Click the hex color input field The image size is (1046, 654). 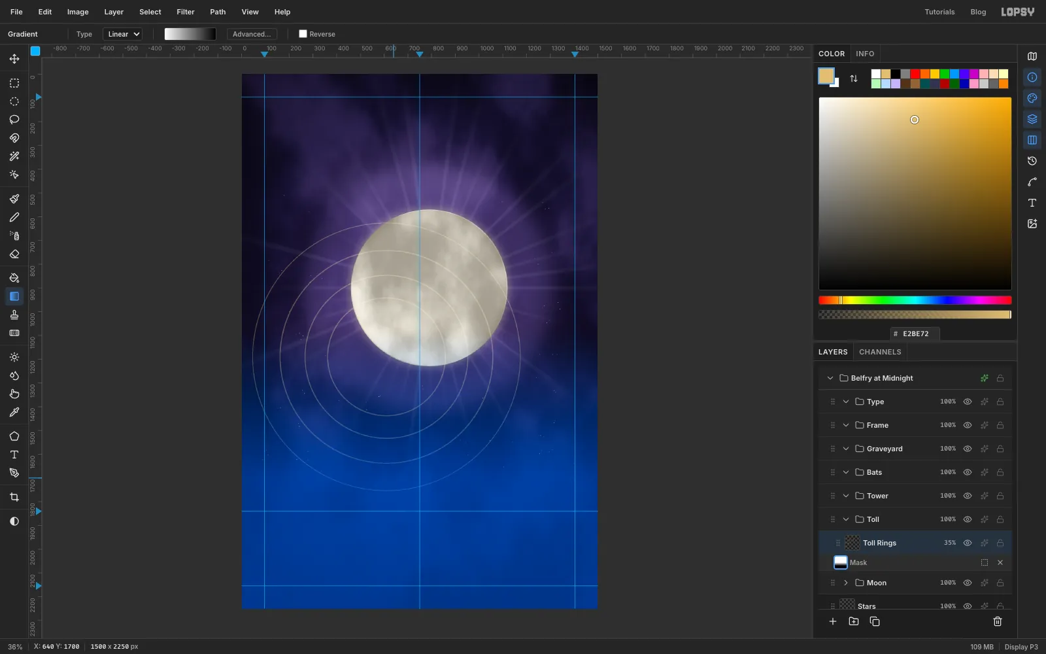(915, 334)
